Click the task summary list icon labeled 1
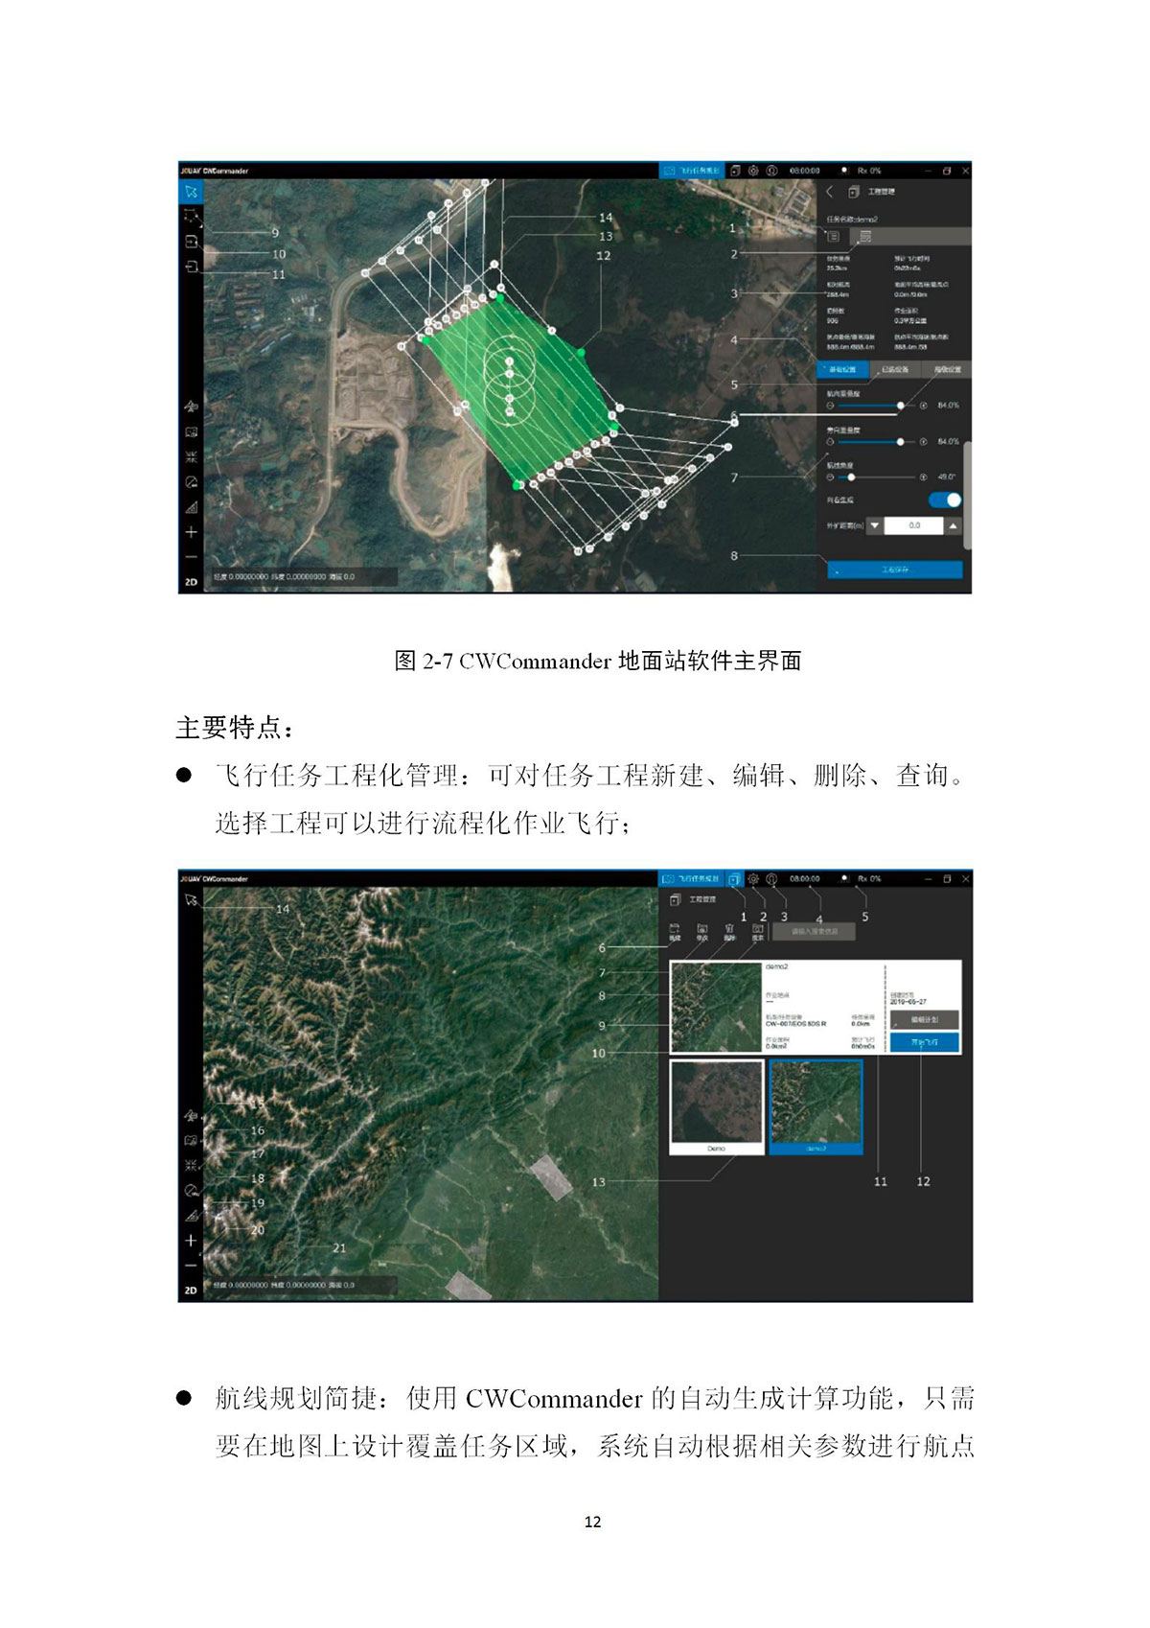 click(x=833, y=236)
